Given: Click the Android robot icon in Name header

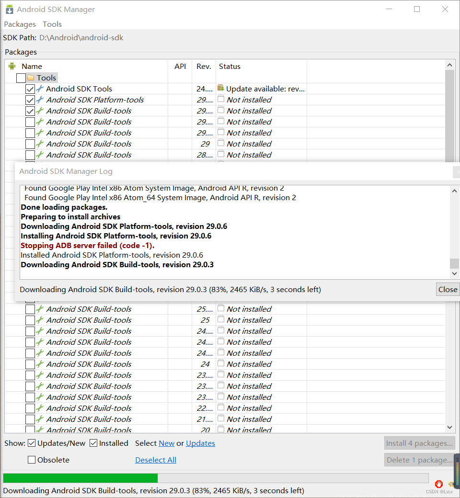Looking at the screenshot, I should tap(12, 66).
